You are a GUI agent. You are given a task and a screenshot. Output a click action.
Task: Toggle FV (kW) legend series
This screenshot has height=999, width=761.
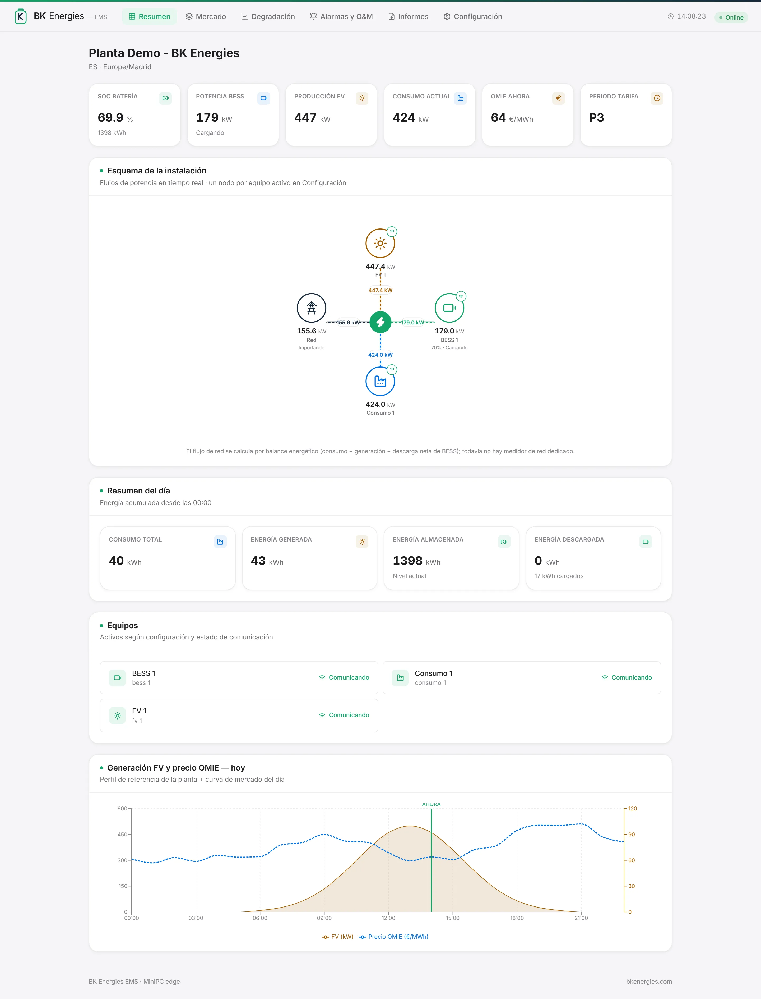pyautogui.click(x=337, y=936)
